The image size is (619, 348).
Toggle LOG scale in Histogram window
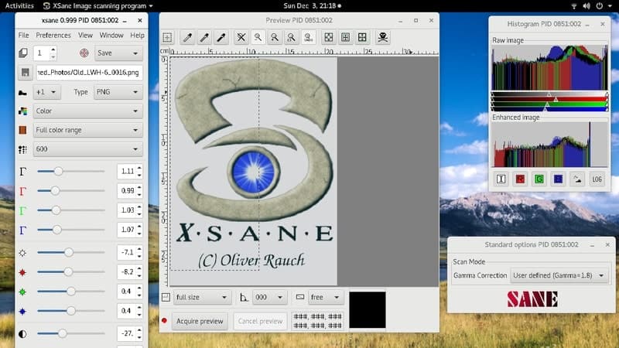[x=597, y=179]
